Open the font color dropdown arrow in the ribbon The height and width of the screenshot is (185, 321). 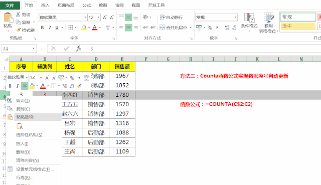click(x=100, y=28)
